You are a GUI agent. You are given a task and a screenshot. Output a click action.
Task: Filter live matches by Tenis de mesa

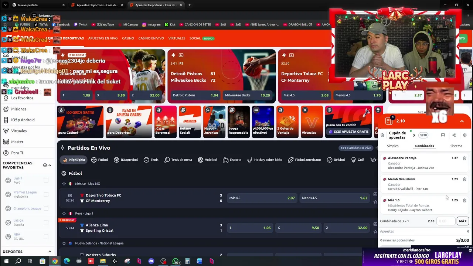pyautogui.click(x=178, y=160)
